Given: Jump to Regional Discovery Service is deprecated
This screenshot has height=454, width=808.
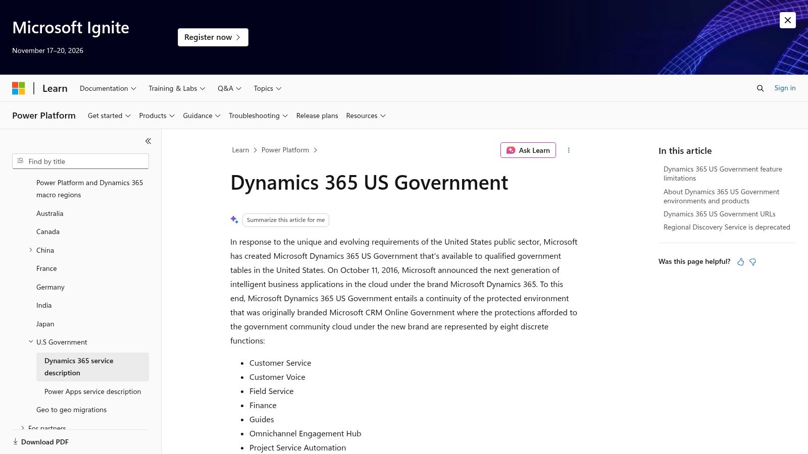Looking at the screenshot, I should tap(727, 227).
